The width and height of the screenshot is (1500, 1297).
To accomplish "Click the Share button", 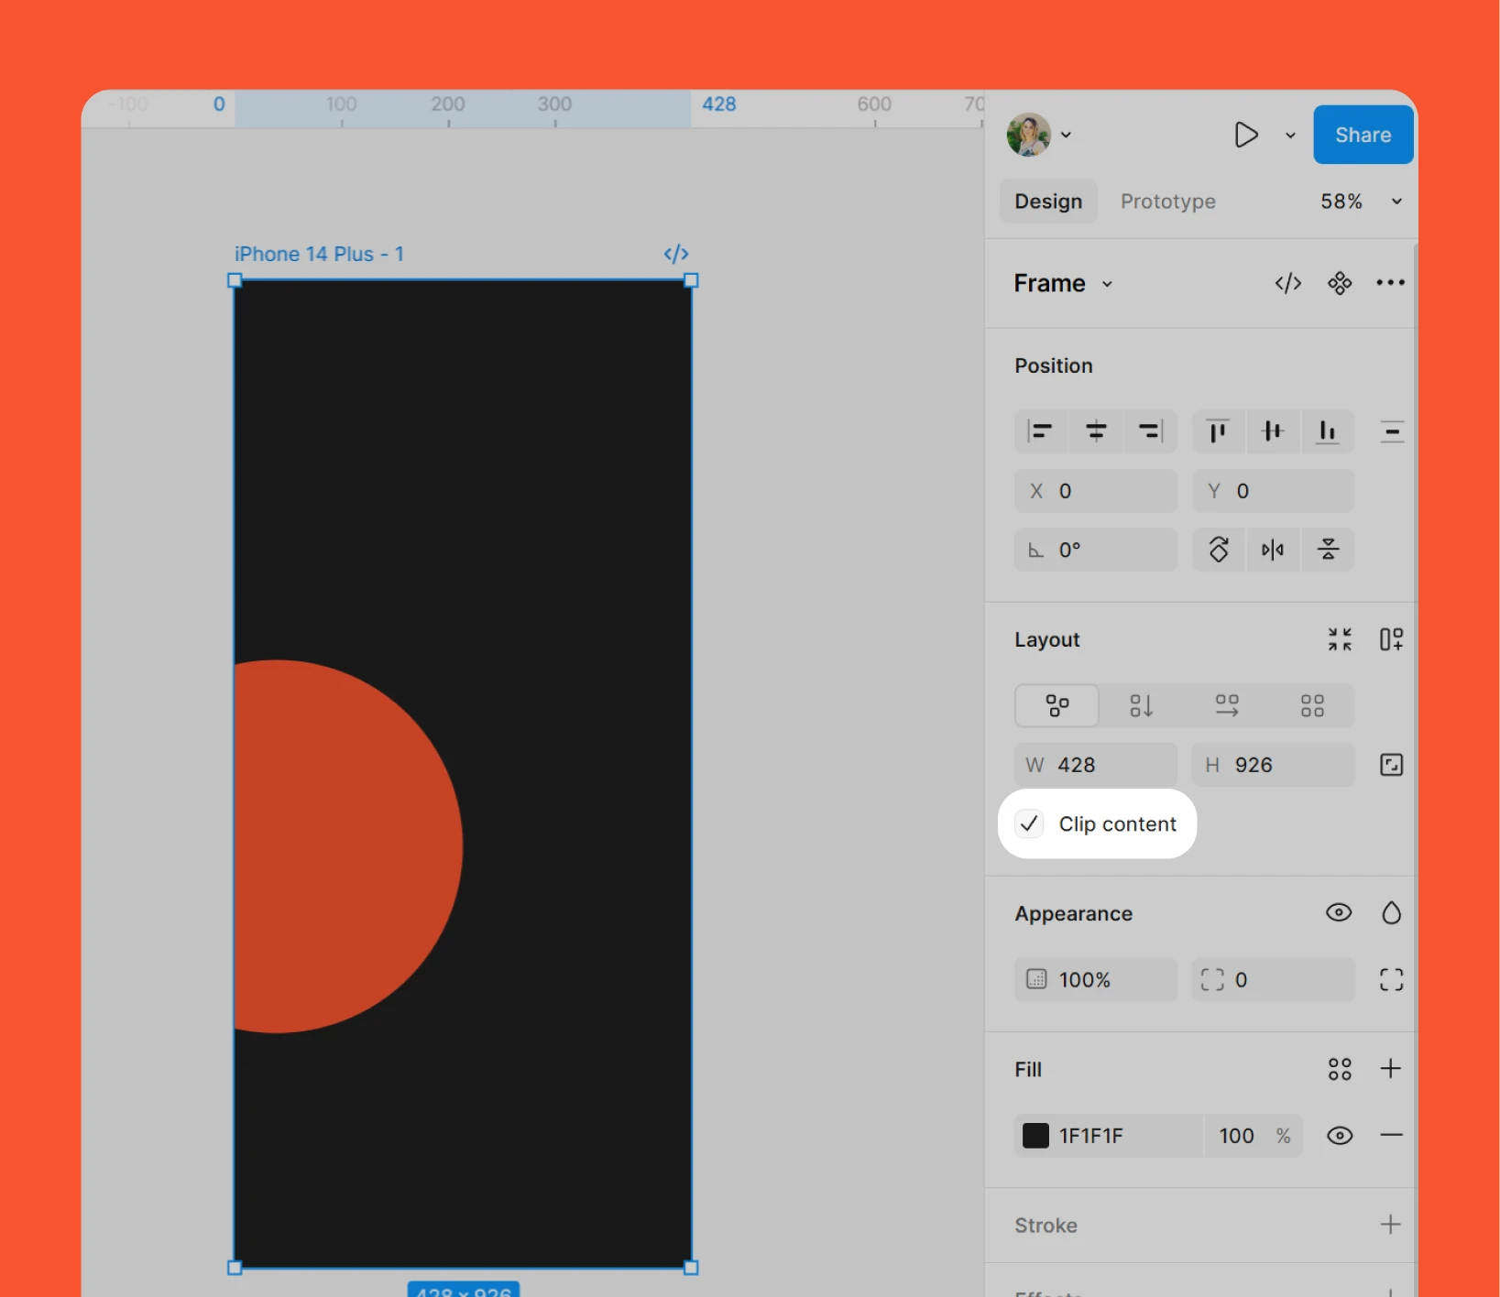I will click(1363, 135).
